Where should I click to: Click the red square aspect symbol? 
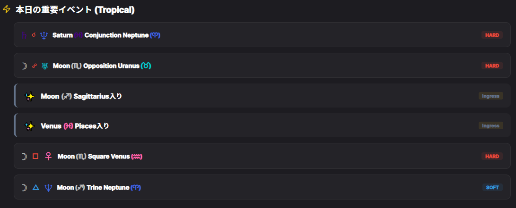(x=35, y=156)
